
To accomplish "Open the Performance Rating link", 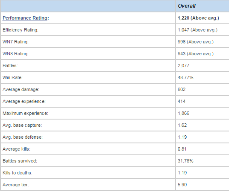I will tap(25, 18).
